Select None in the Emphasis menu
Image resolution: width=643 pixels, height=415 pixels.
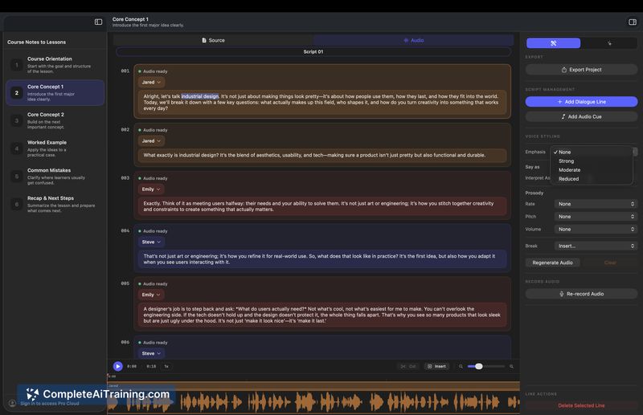591,152
